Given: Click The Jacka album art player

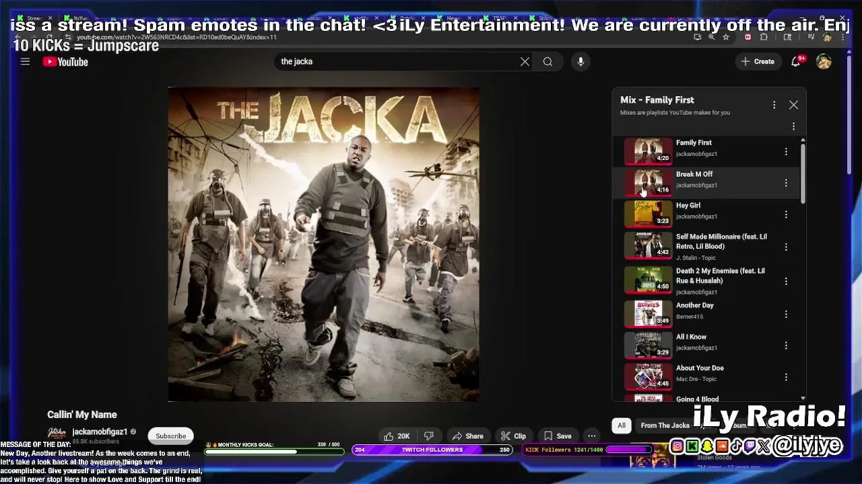Looking at the screenshot, I should click(324, 244).
